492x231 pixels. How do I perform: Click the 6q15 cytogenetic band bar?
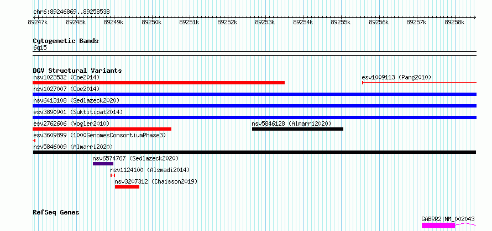[x=254, y=53]
